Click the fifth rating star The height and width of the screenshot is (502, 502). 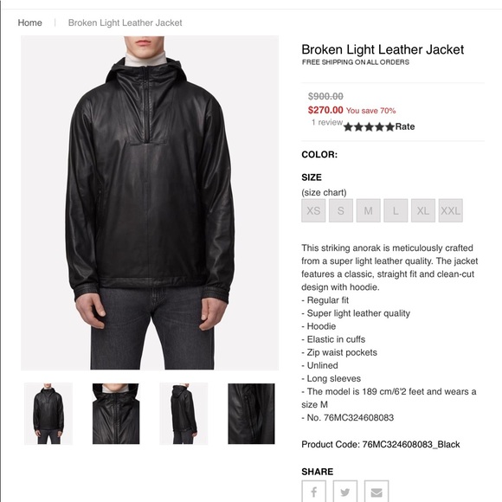tap(389, 127)
